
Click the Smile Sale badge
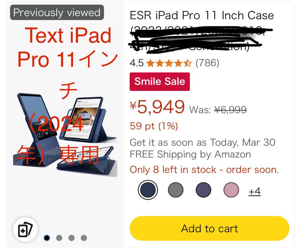(x=160, y=81)
